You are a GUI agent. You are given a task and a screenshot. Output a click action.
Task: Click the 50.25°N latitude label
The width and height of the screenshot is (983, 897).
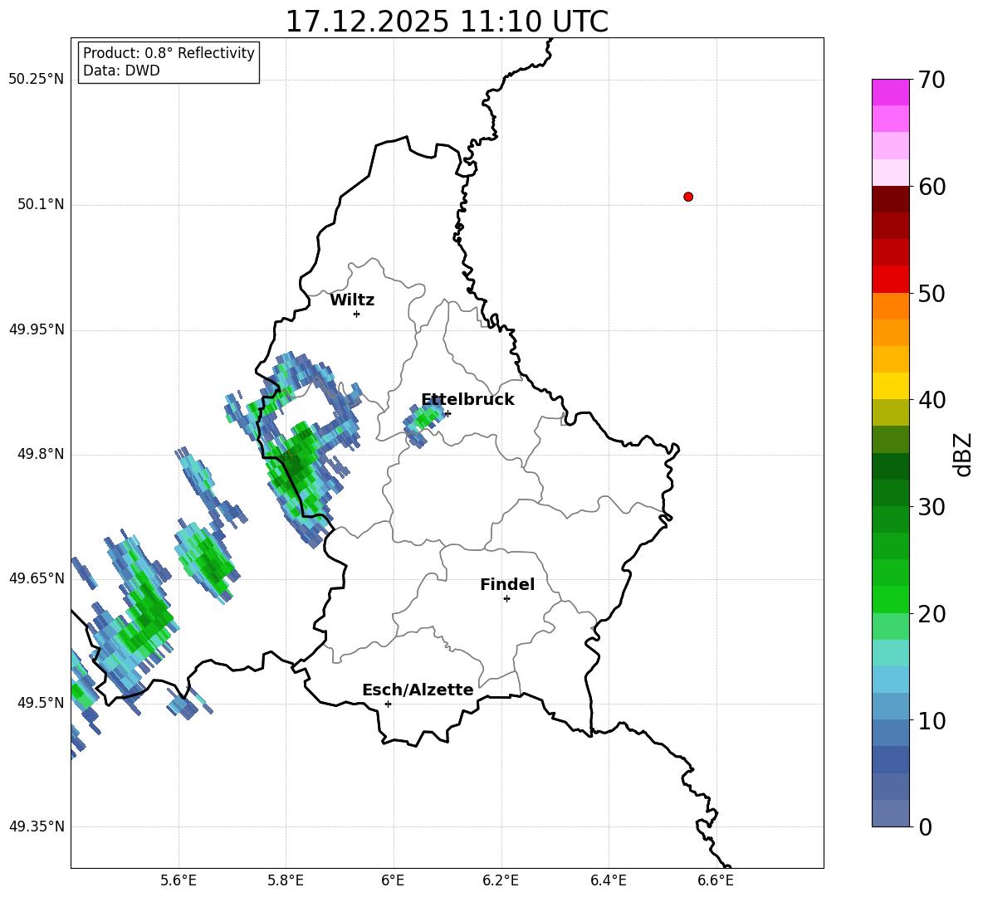(x=37, y=80)
